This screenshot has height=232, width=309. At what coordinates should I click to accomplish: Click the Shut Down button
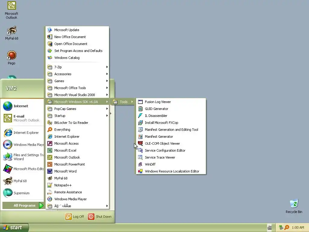pos(100,217)
